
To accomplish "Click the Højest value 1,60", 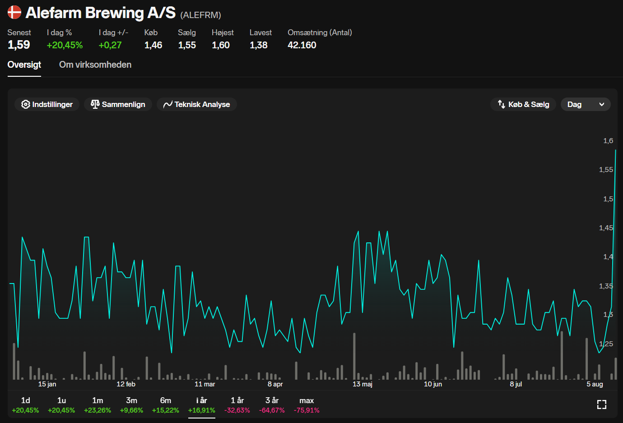I will point(221,45).
